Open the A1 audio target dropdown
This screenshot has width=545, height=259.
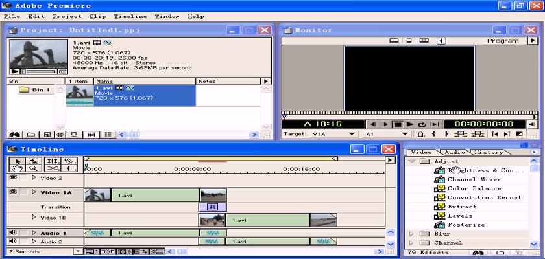point(405,134)
